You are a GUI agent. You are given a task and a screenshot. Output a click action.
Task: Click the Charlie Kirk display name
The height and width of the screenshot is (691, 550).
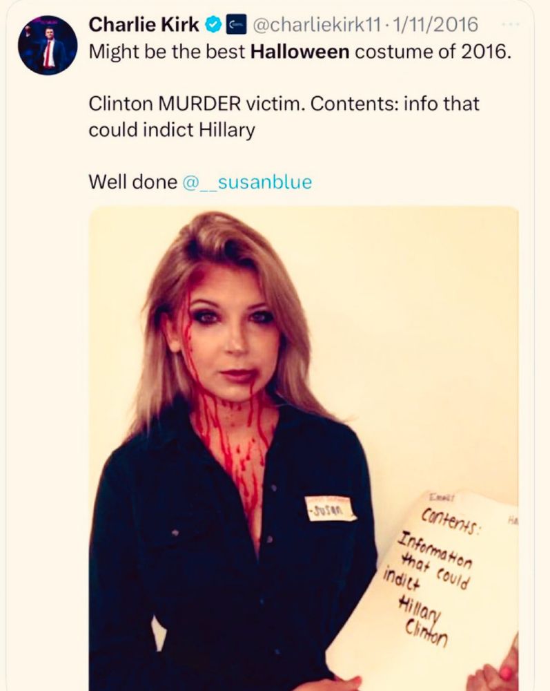(144, 25)
